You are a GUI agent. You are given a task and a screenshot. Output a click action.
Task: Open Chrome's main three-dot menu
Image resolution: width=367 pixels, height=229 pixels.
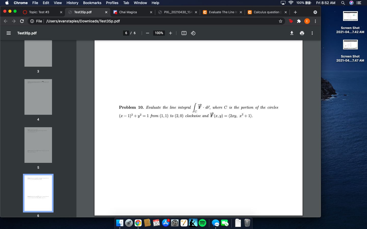tap(315, 21)
